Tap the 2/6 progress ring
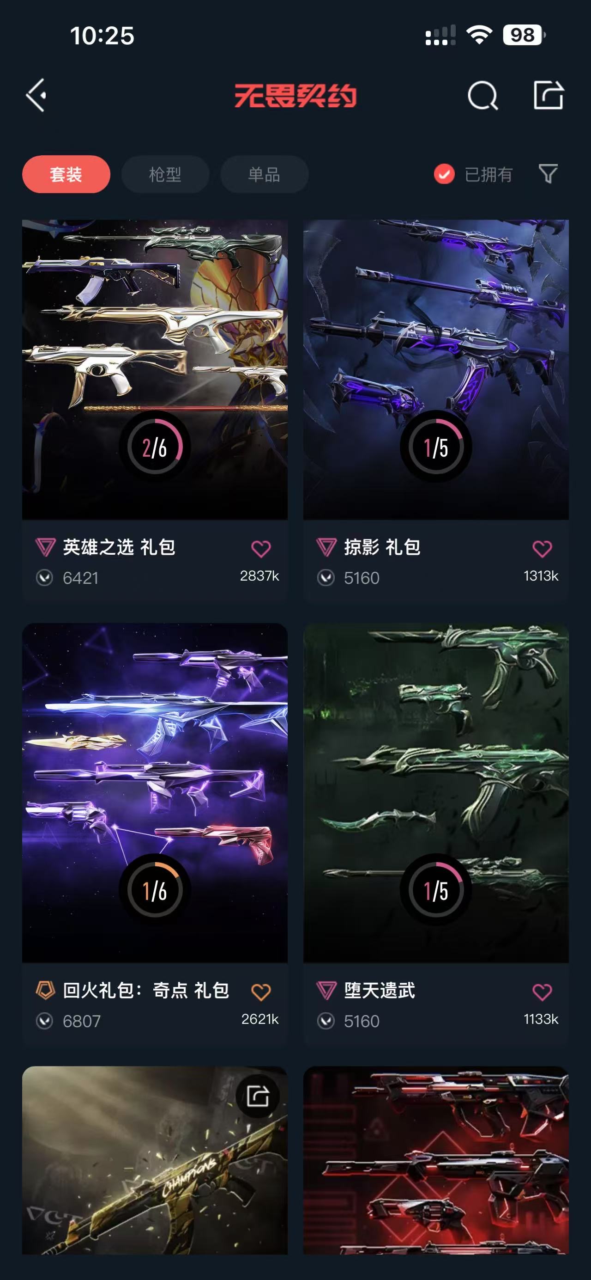 (155, 447)
